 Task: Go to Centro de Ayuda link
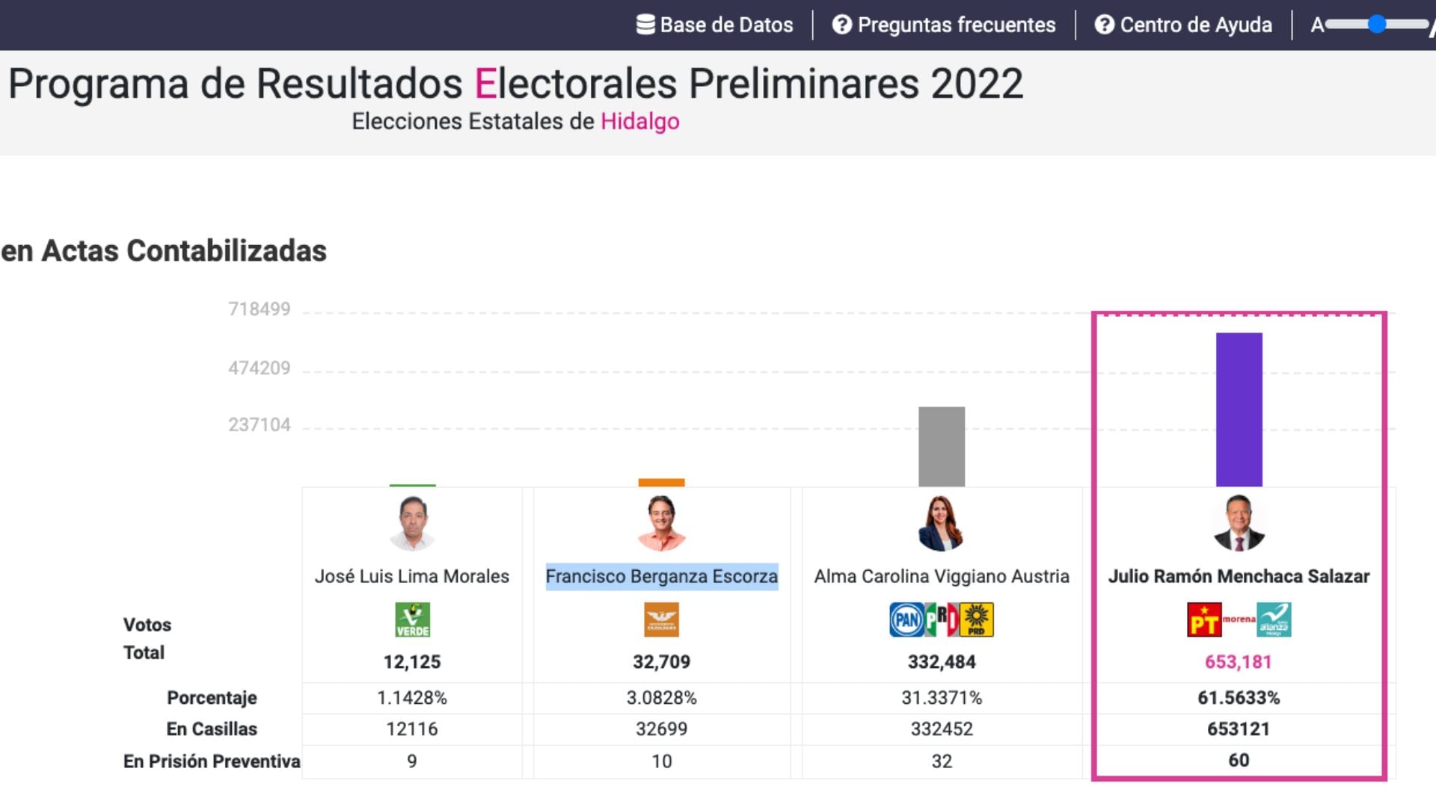pos(1196,25)
